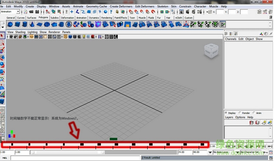Select the Render layer radio button
This screenshot has width=274, height=161.
(x=240, y=113)
